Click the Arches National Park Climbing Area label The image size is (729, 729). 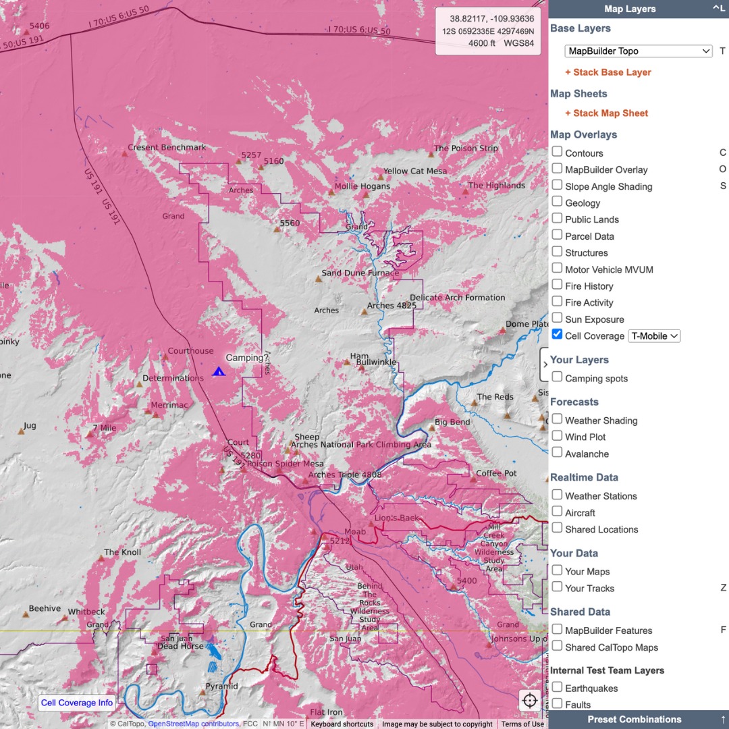coord(360,444)
